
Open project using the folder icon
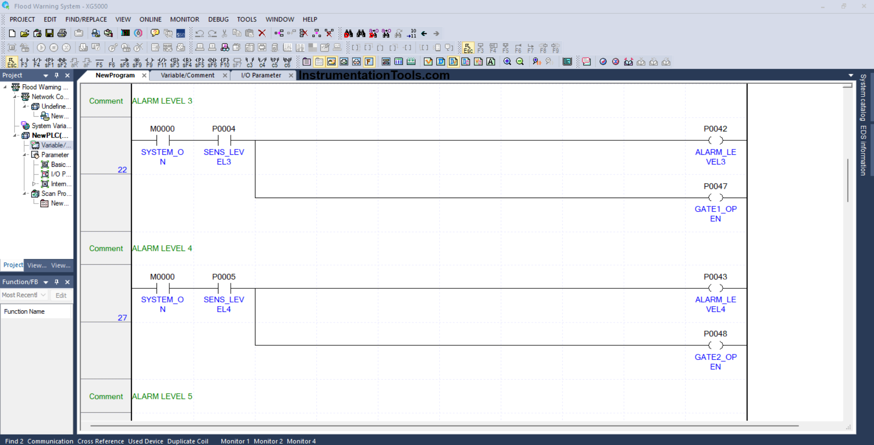coord(25,33)
